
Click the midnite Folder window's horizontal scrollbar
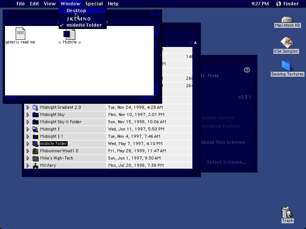(79, 98)
